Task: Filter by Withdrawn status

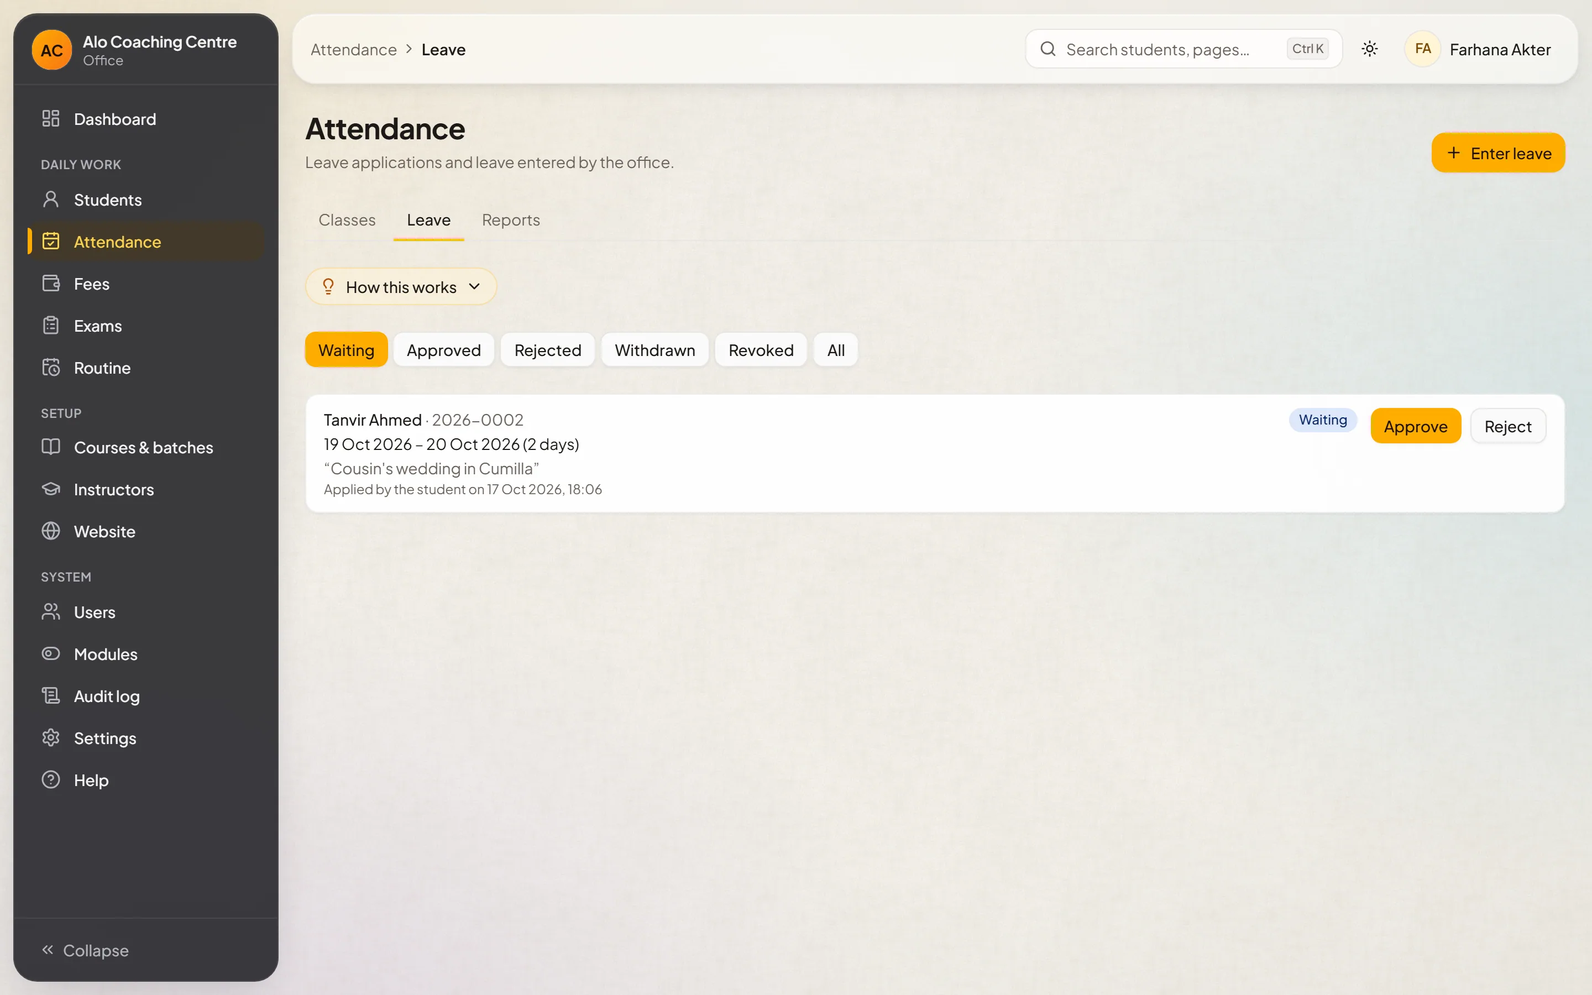Action: pos(655,349)
